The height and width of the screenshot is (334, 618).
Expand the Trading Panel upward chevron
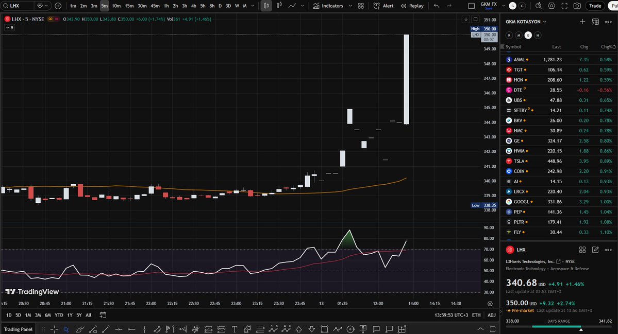[x=480, y=329]
